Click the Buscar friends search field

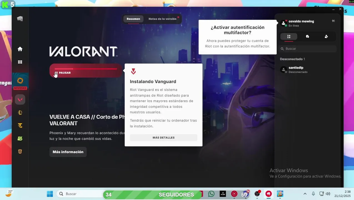[308, 49]
